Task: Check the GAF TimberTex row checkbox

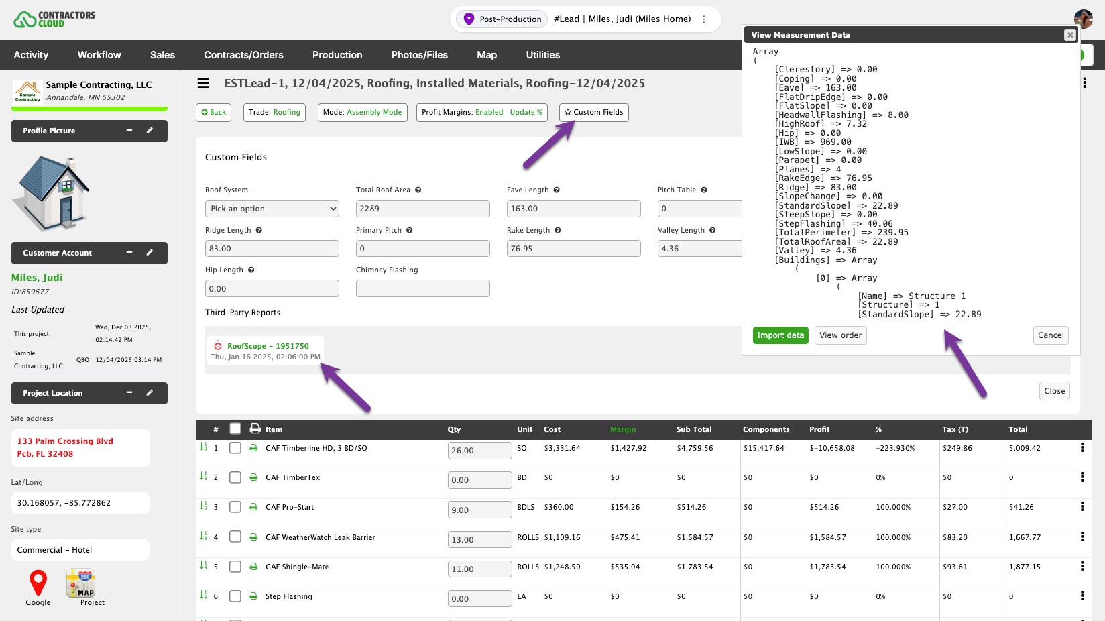Action: point(235,477)
